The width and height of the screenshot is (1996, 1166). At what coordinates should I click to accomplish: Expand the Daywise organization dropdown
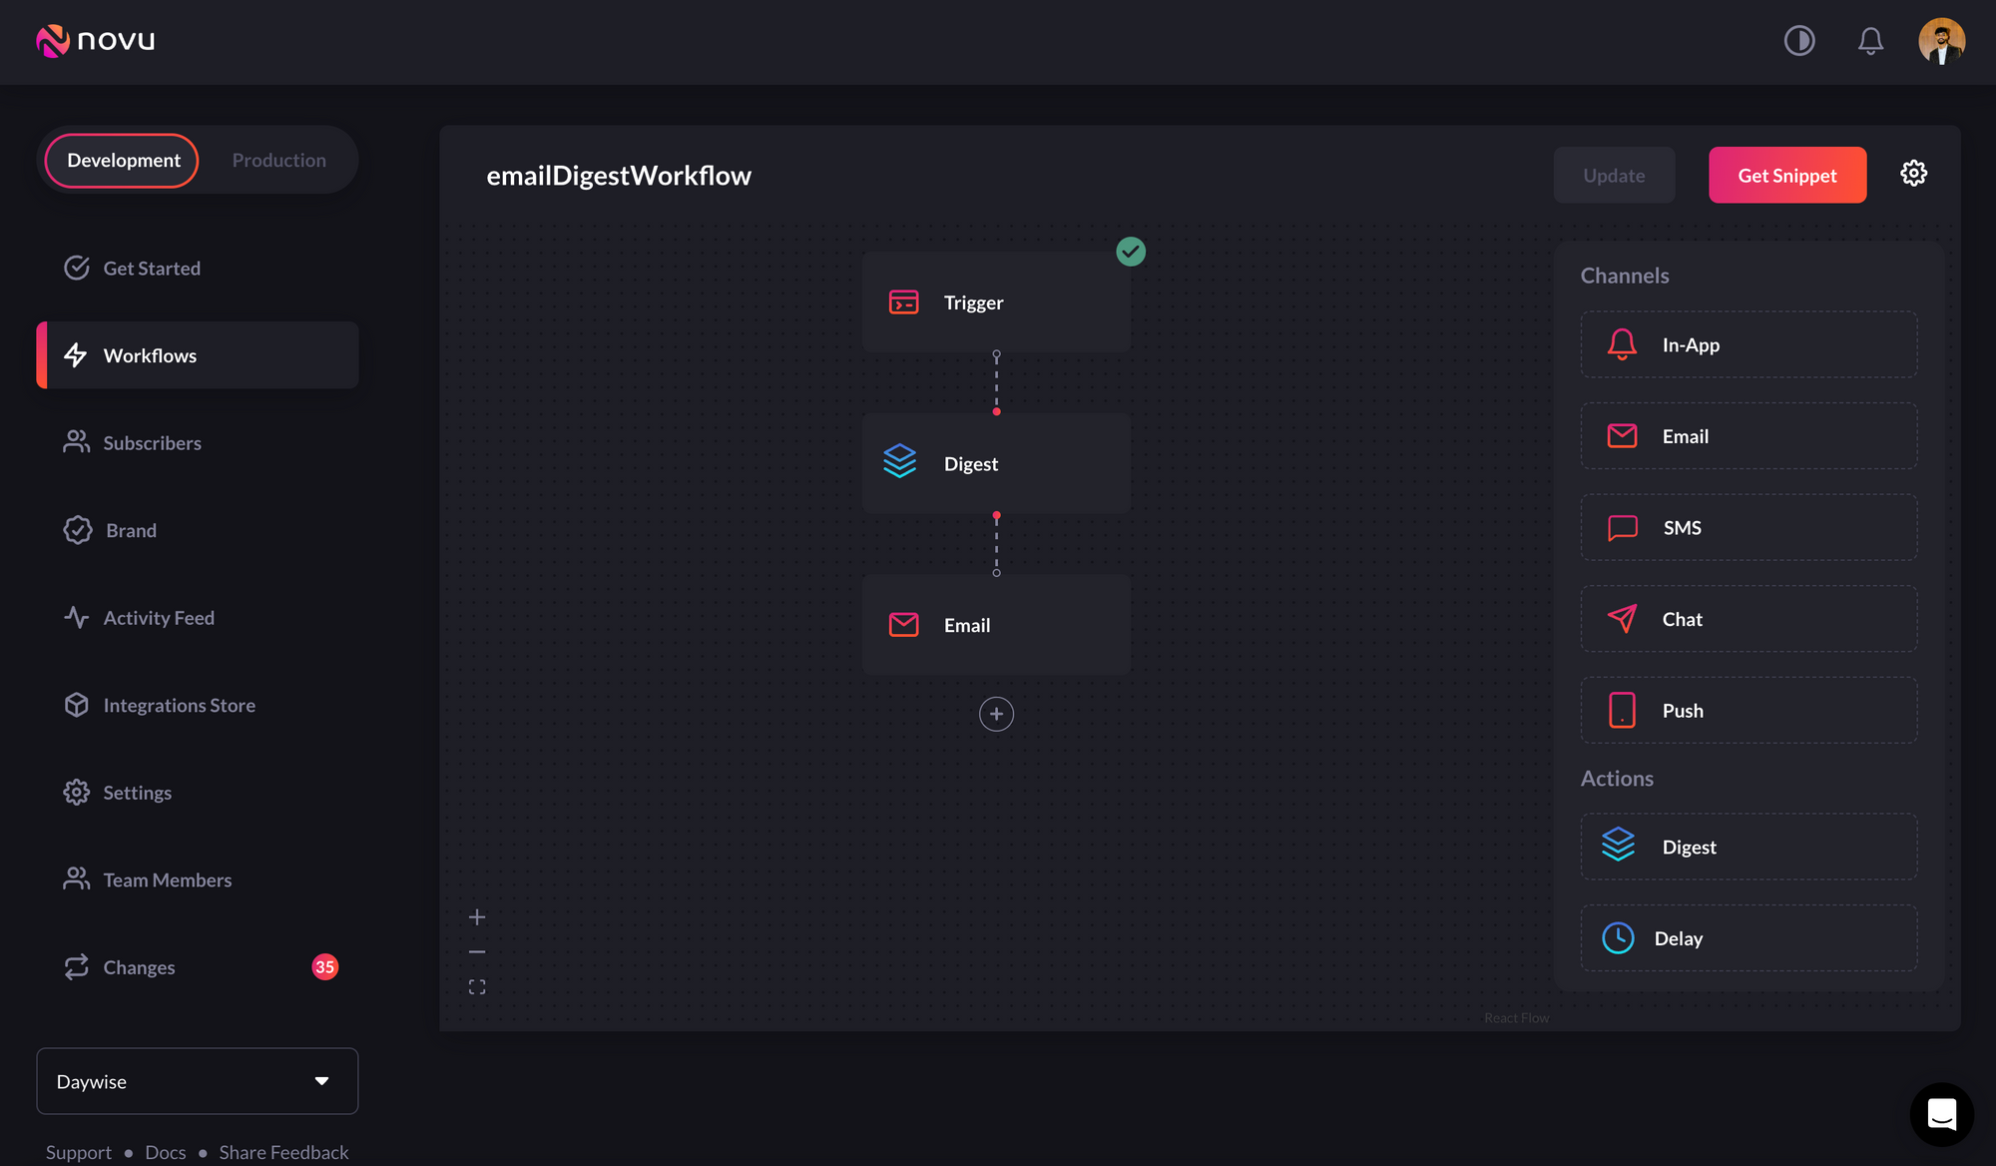coord(197,1081)
